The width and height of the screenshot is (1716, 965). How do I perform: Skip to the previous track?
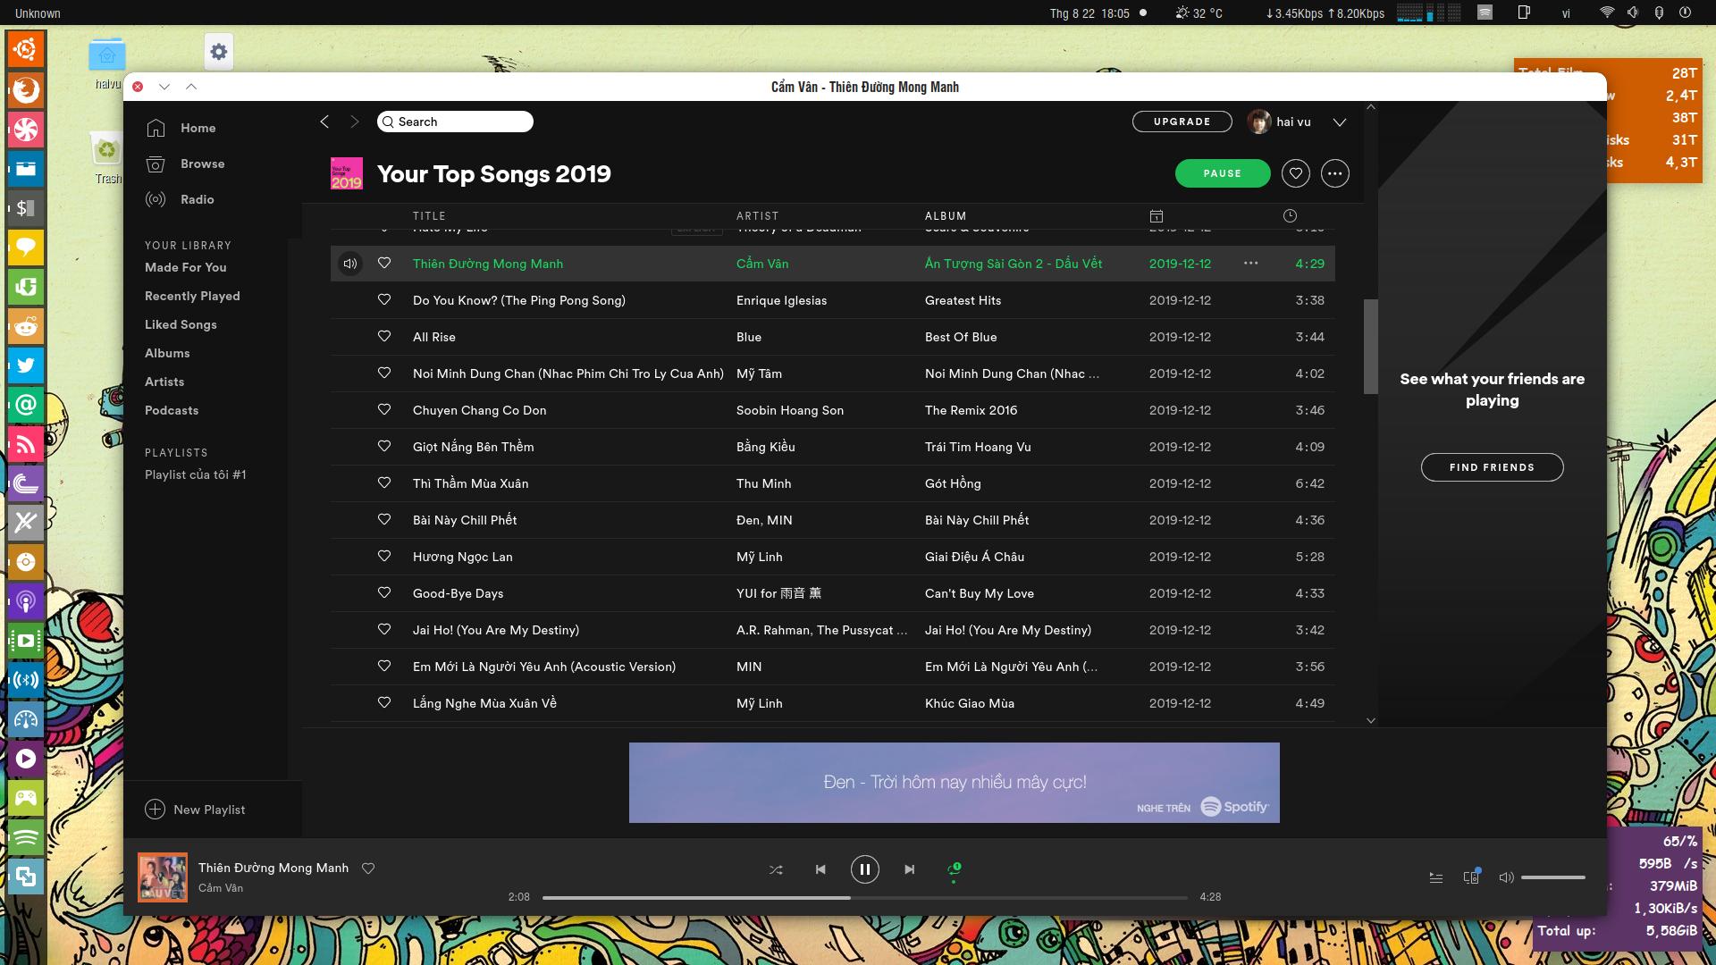click(x=820, y=869)
